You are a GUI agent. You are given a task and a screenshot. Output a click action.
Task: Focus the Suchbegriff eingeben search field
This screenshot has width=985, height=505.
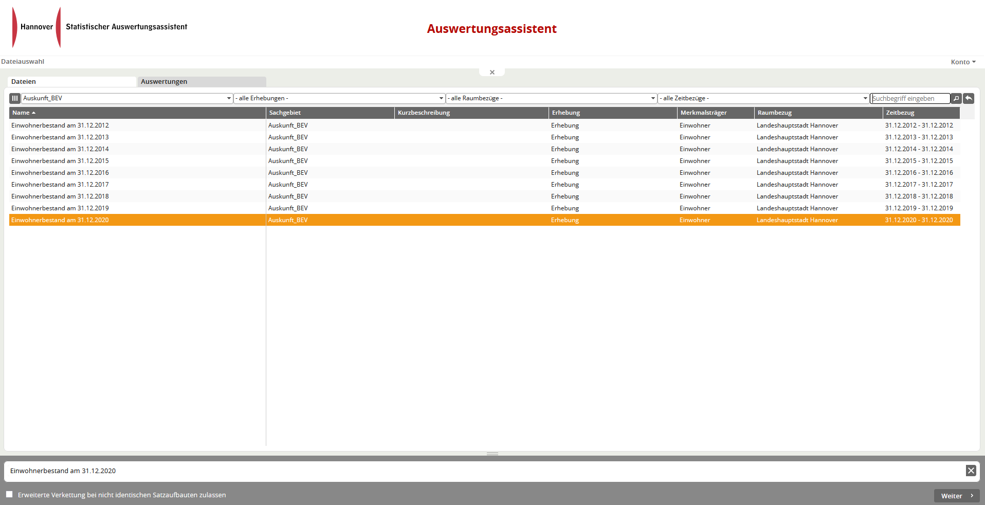coord(909,98)
